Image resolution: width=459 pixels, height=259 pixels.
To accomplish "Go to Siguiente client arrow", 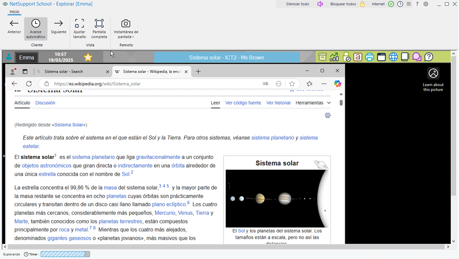I will (59, 23).
